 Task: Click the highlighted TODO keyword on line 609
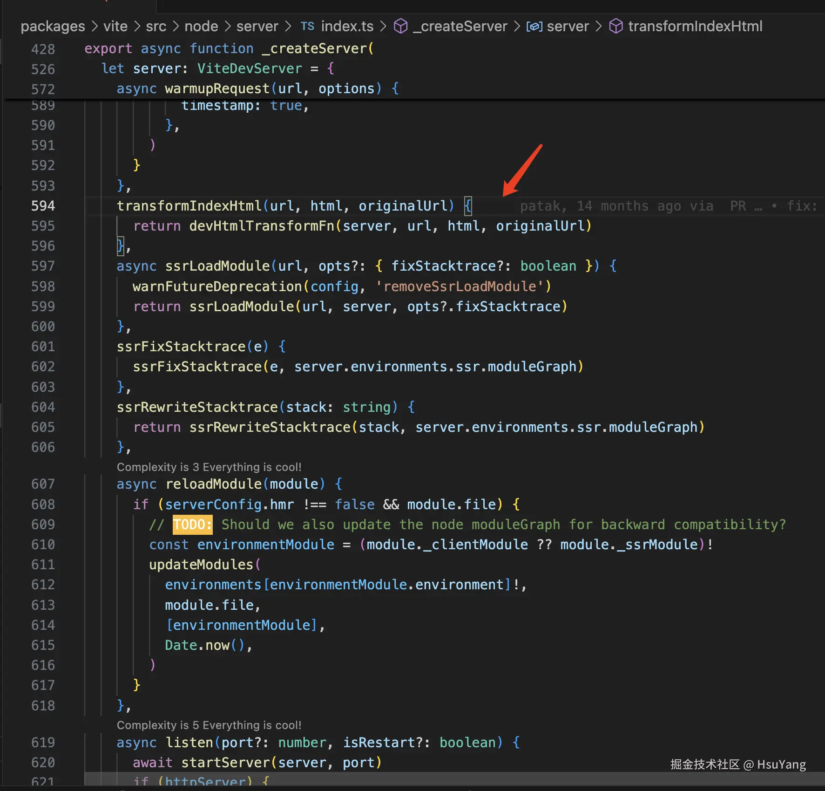192,525
